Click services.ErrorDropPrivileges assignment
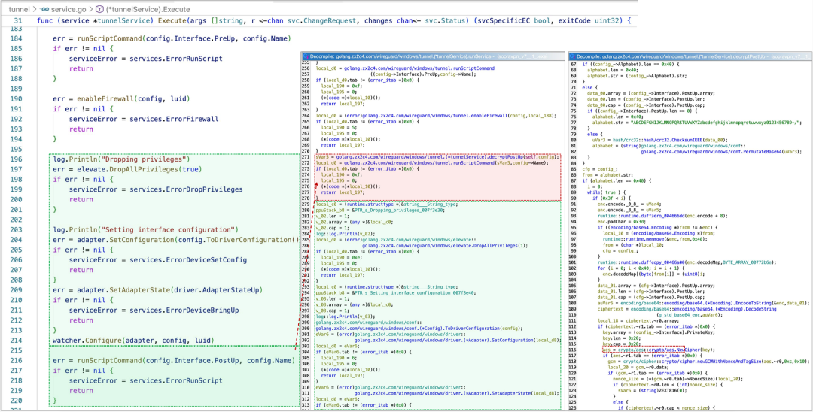 click(x=156, y=189)
